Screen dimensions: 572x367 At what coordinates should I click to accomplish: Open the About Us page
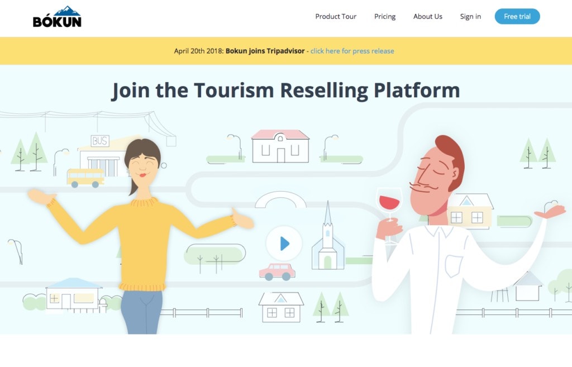click(x=427, y=17)
